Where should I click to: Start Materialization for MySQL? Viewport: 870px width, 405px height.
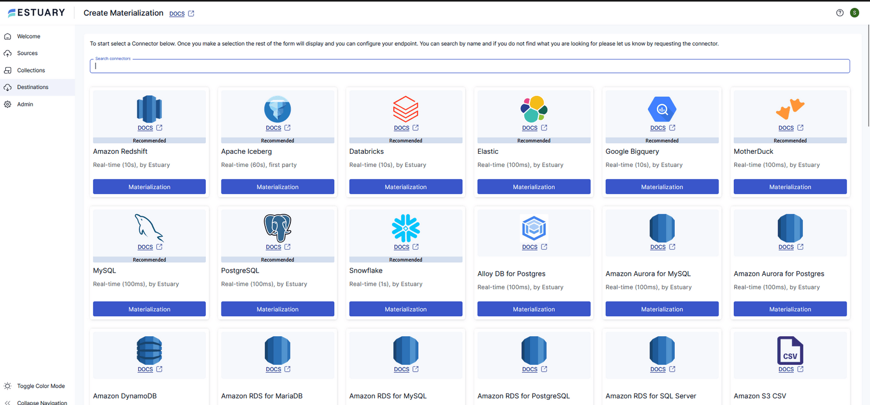(149, 309)
